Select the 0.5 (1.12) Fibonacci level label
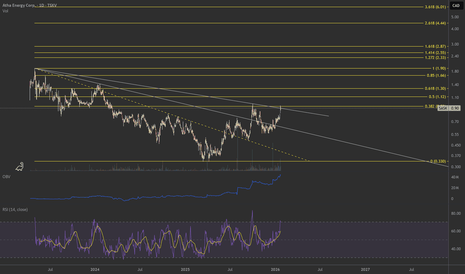 pos(437,97)
